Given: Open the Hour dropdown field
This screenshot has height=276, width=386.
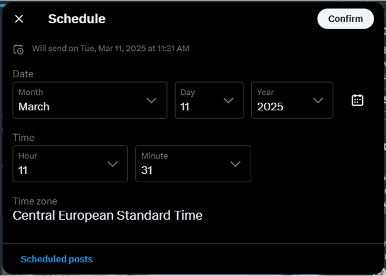Looking at the screenshot, I should pos(70,164).
